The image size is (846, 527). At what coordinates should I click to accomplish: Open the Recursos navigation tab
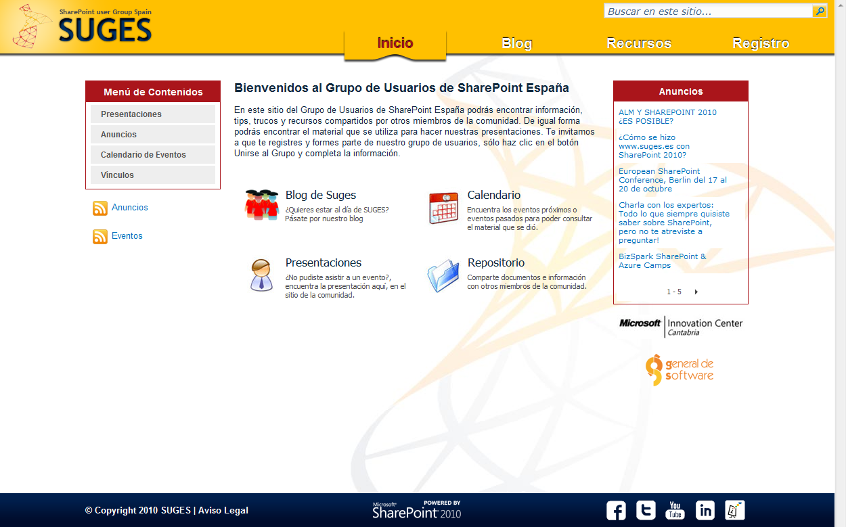638,43
